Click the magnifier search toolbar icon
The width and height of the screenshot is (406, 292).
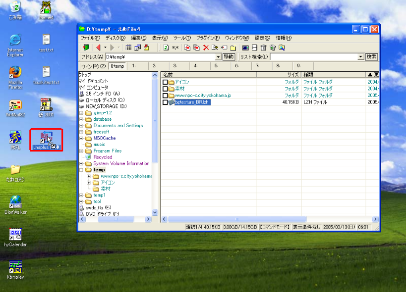tap(281, 48)
